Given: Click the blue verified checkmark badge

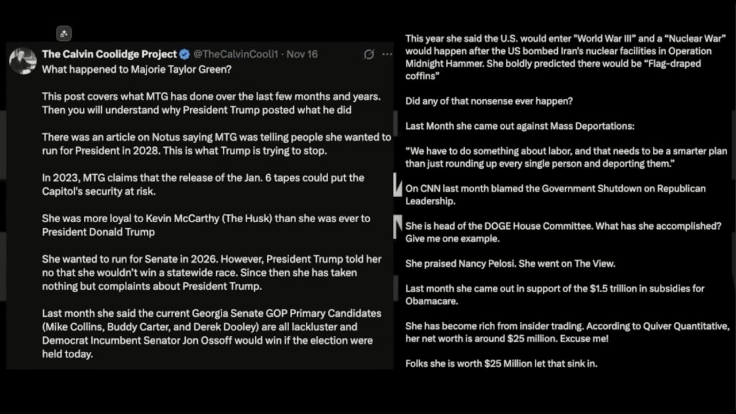Looking at the screenshot, I should [185, 54].
